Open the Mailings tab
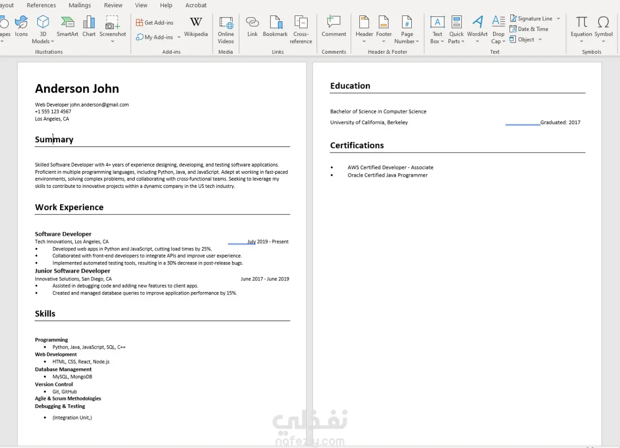The width and height of the screenshot is (620, 448). tap(79, 5)
